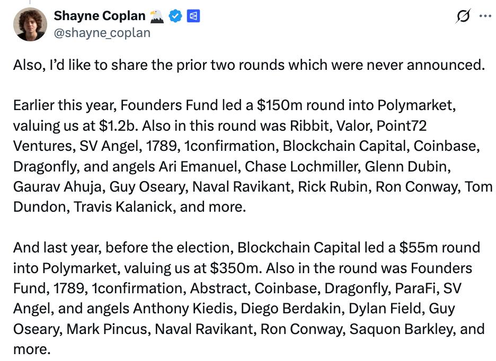Open Shayne Coplan's profile picture
This screenshot has width=496, height=361.
tap(30, 25)
